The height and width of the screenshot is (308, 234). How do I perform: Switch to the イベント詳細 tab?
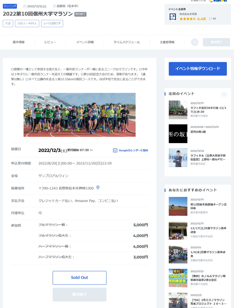[85, 42]
